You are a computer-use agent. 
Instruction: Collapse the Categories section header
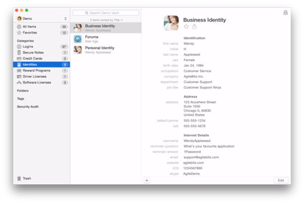(x=25, y=41)
